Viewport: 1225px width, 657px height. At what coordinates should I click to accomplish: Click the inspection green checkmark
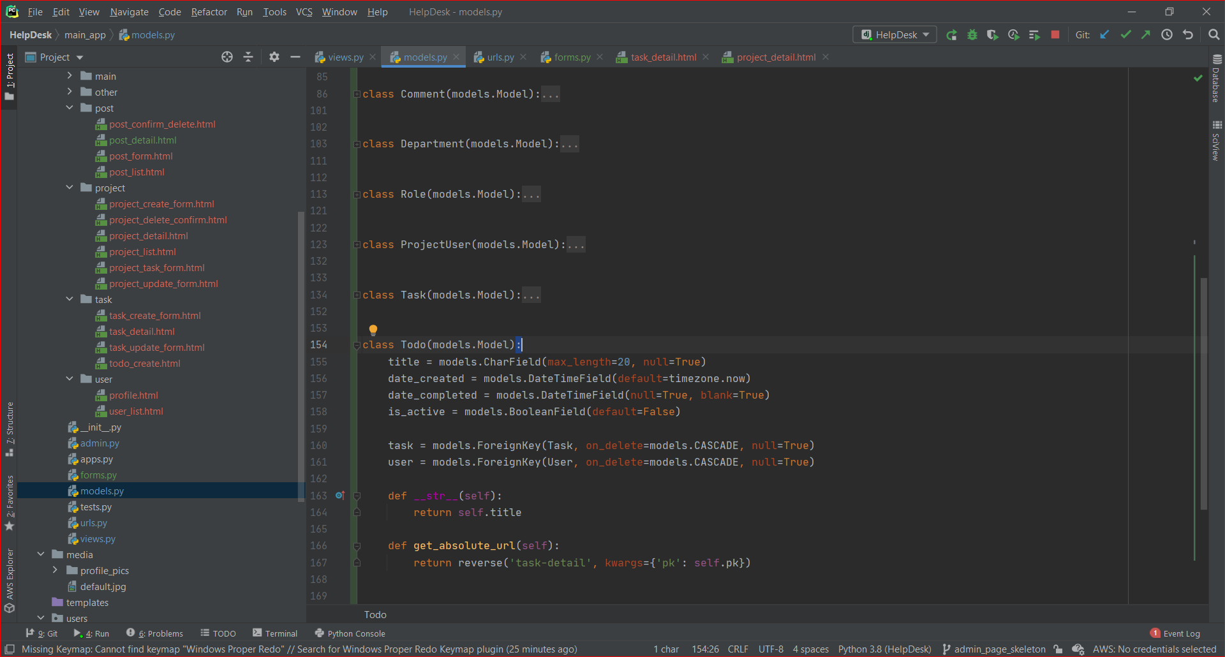pyautogui.click(x=1198, y=78)
